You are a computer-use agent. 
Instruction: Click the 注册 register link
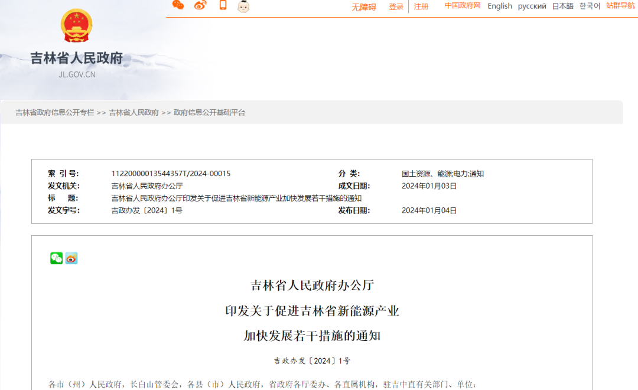pos(421,6)
